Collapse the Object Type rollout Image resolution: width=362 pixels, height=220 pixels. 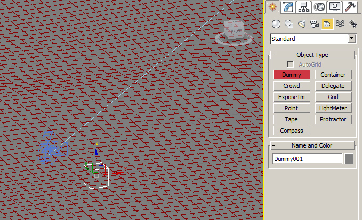(x=312, y=55)
